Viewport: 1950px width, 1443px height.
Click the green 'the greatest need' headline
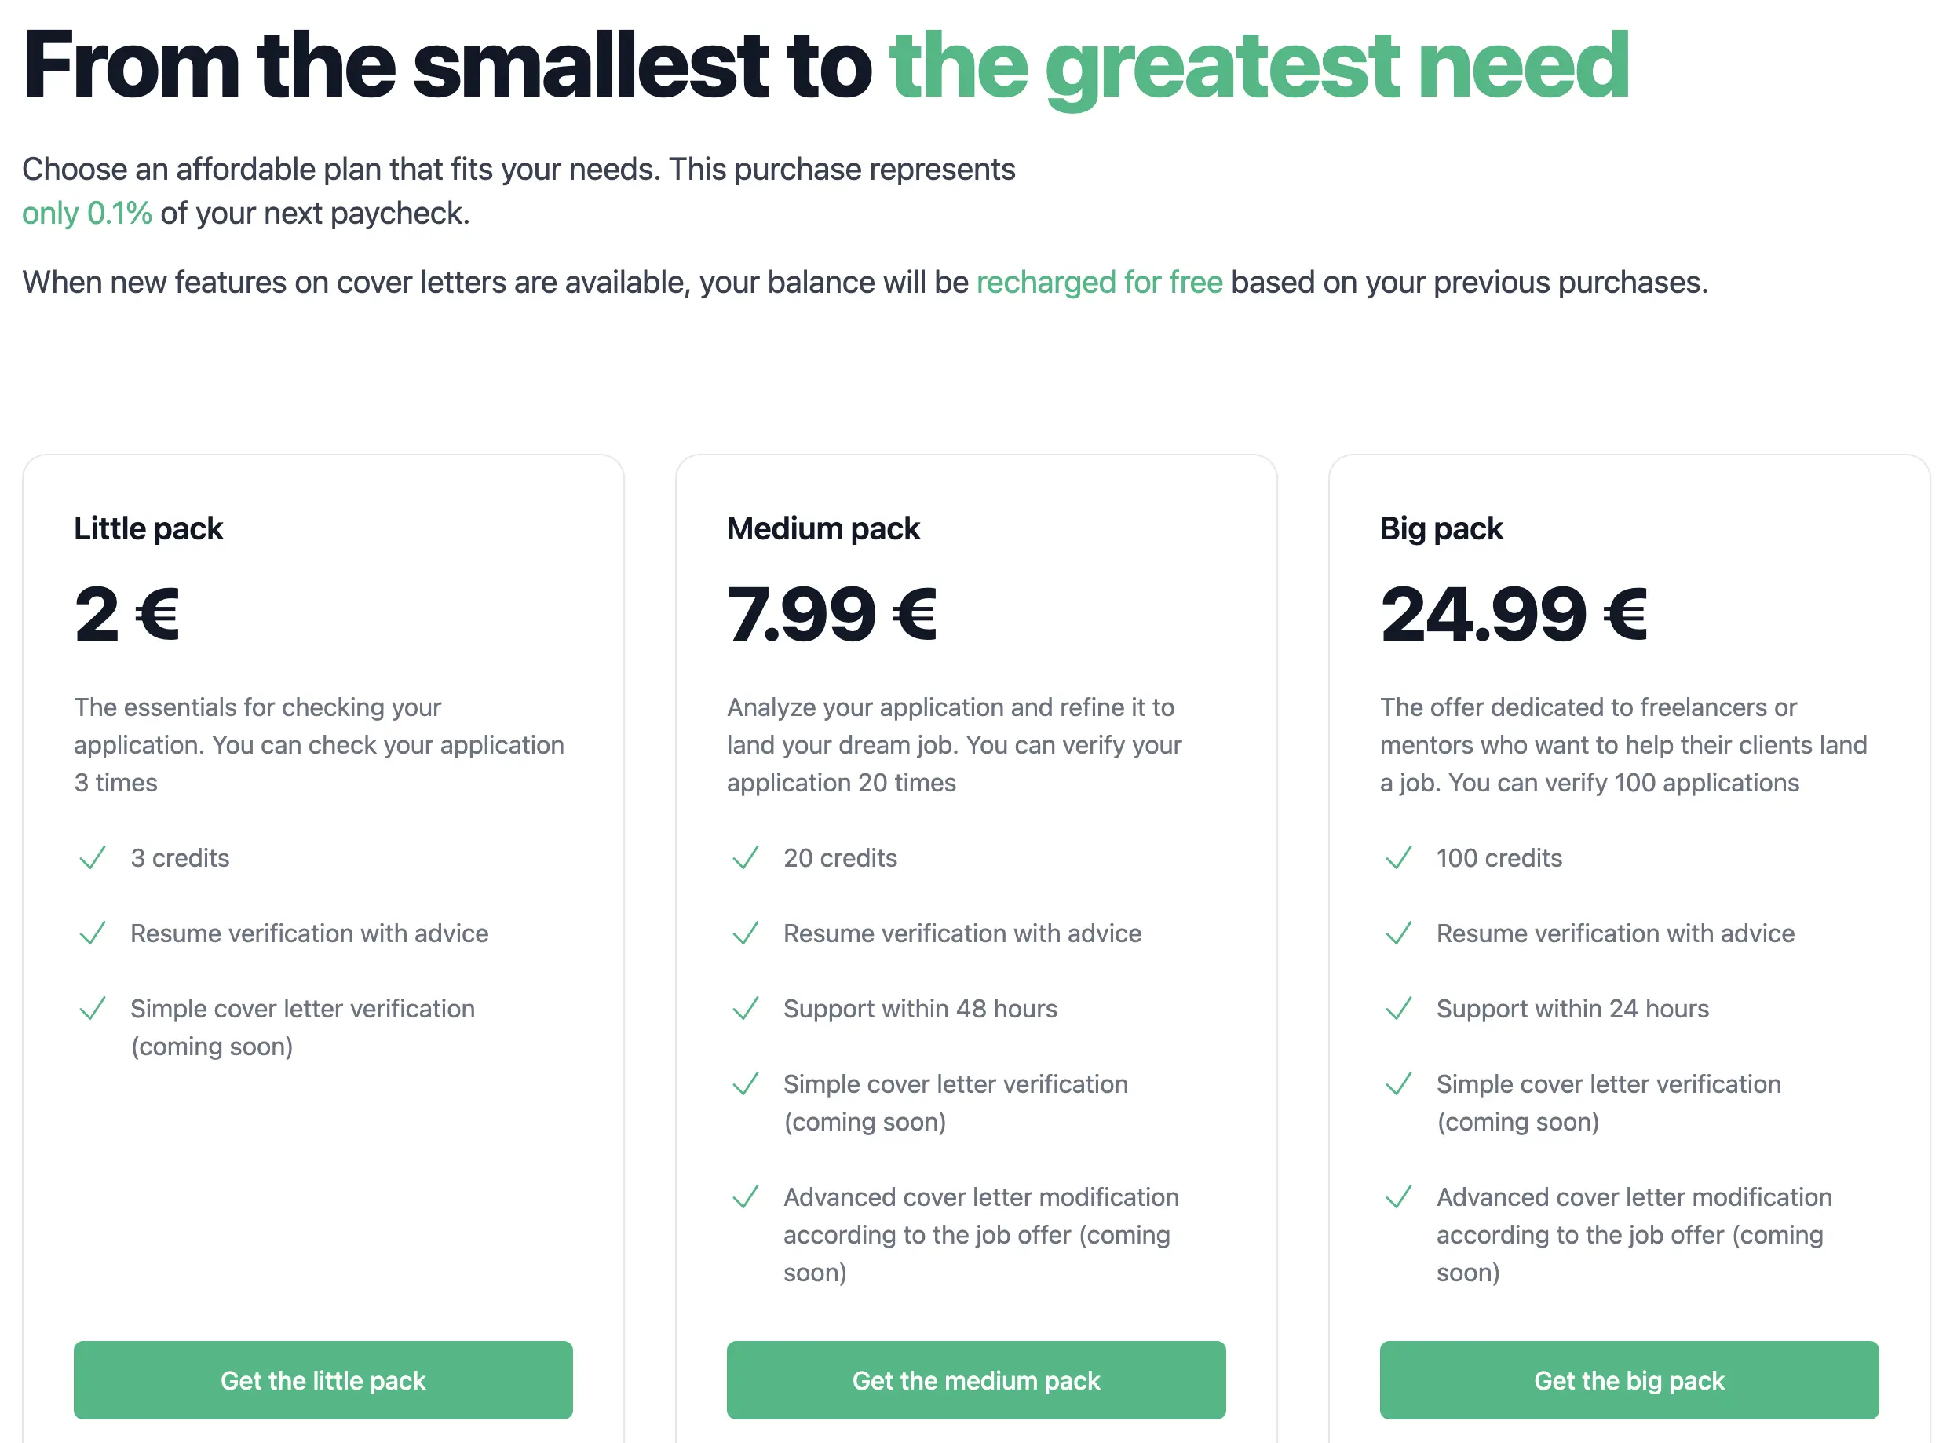1258,65
